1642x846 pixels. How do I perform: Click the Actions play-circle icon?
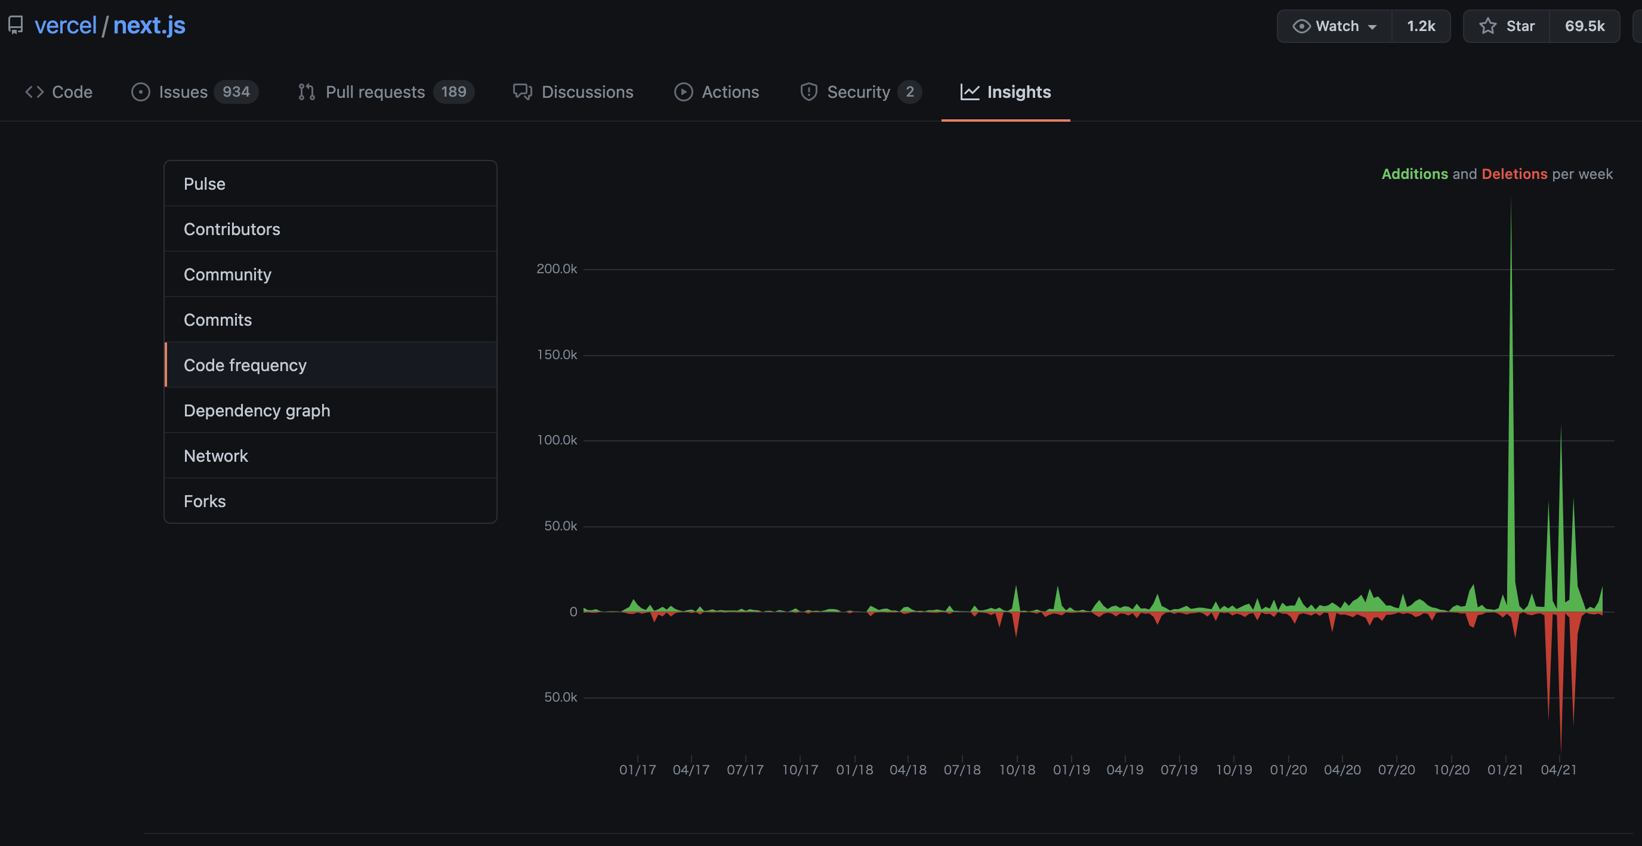(683, 92)
